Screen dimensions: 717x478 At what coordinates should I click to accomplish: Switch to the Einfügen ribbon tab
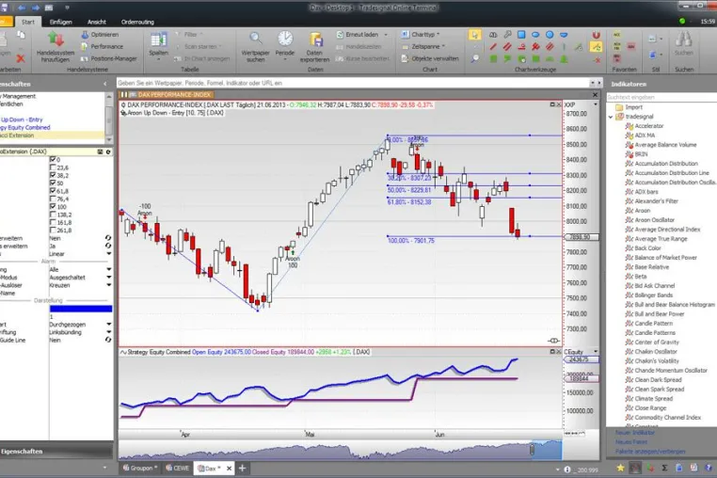click(x=60, y=22)
